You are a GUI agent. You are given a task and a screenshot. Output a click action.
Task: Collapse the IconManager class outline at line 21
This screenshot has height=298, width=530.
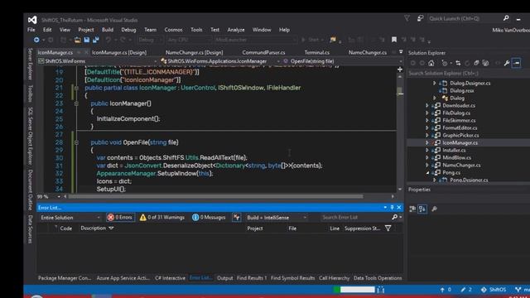[76, 89]
